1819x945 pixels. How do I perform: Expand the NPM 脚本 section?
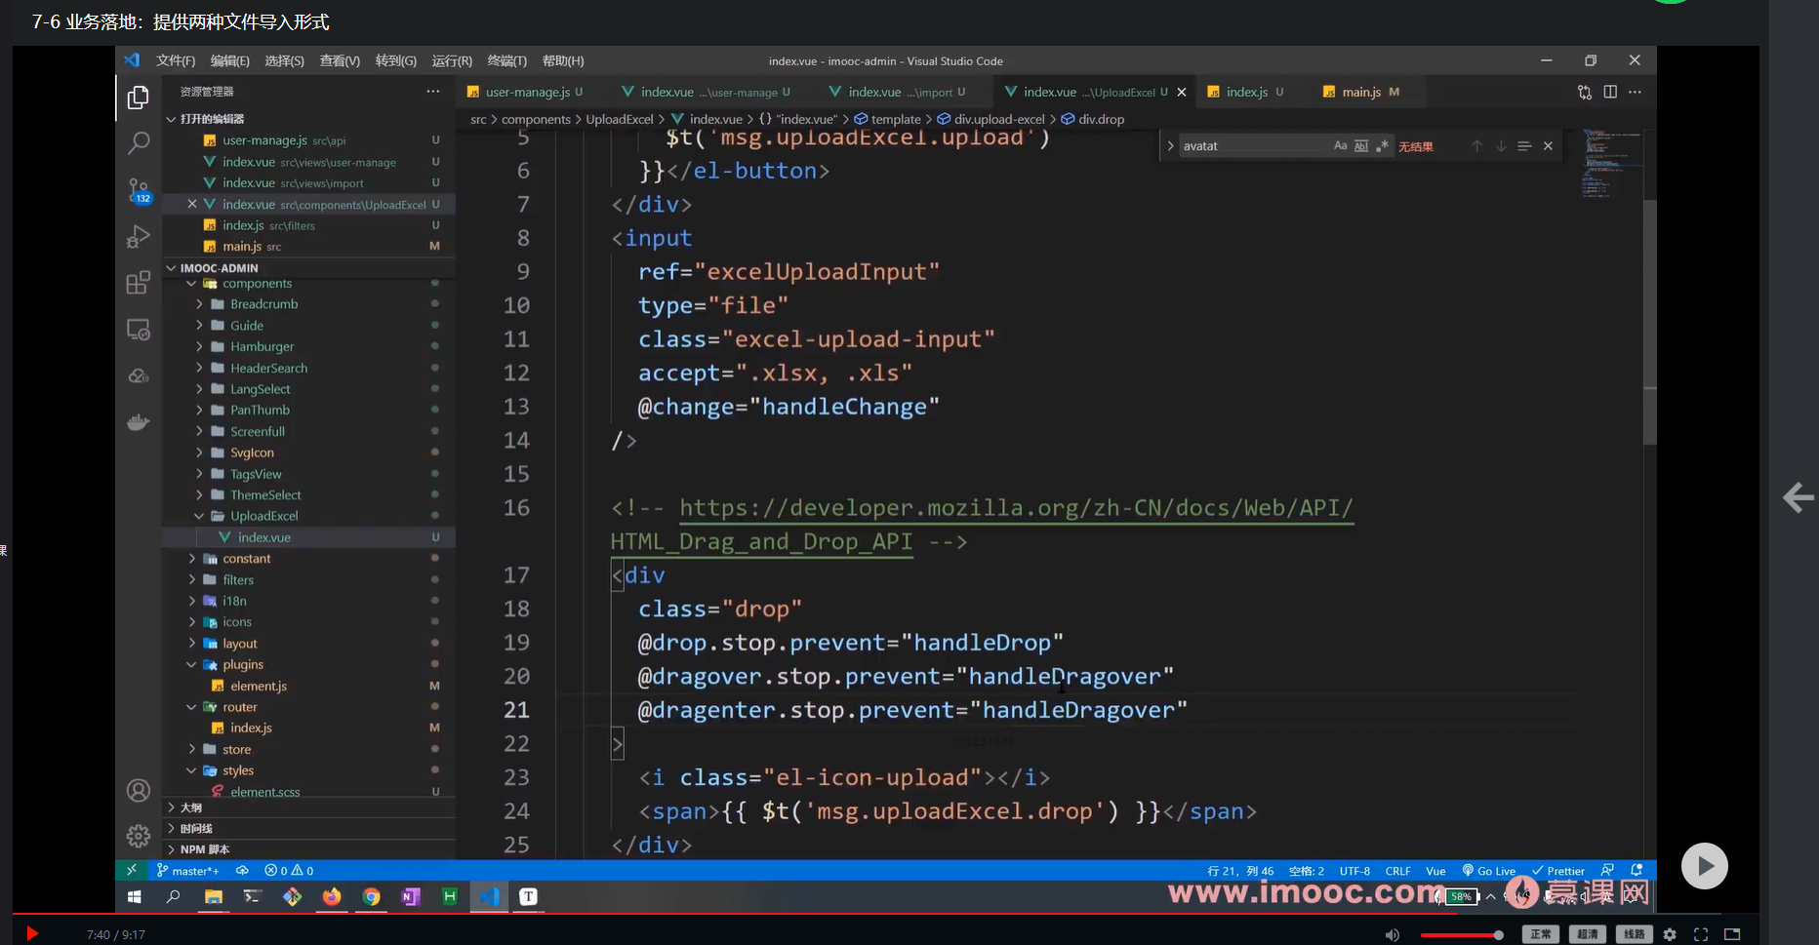coord(205,849)
